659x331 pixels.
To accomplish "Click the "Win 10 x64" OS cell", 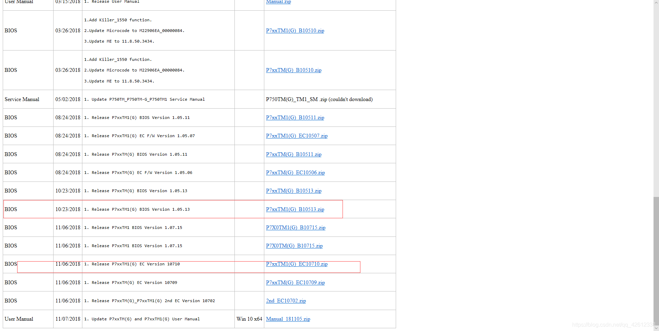I will [x=249, y=319].
